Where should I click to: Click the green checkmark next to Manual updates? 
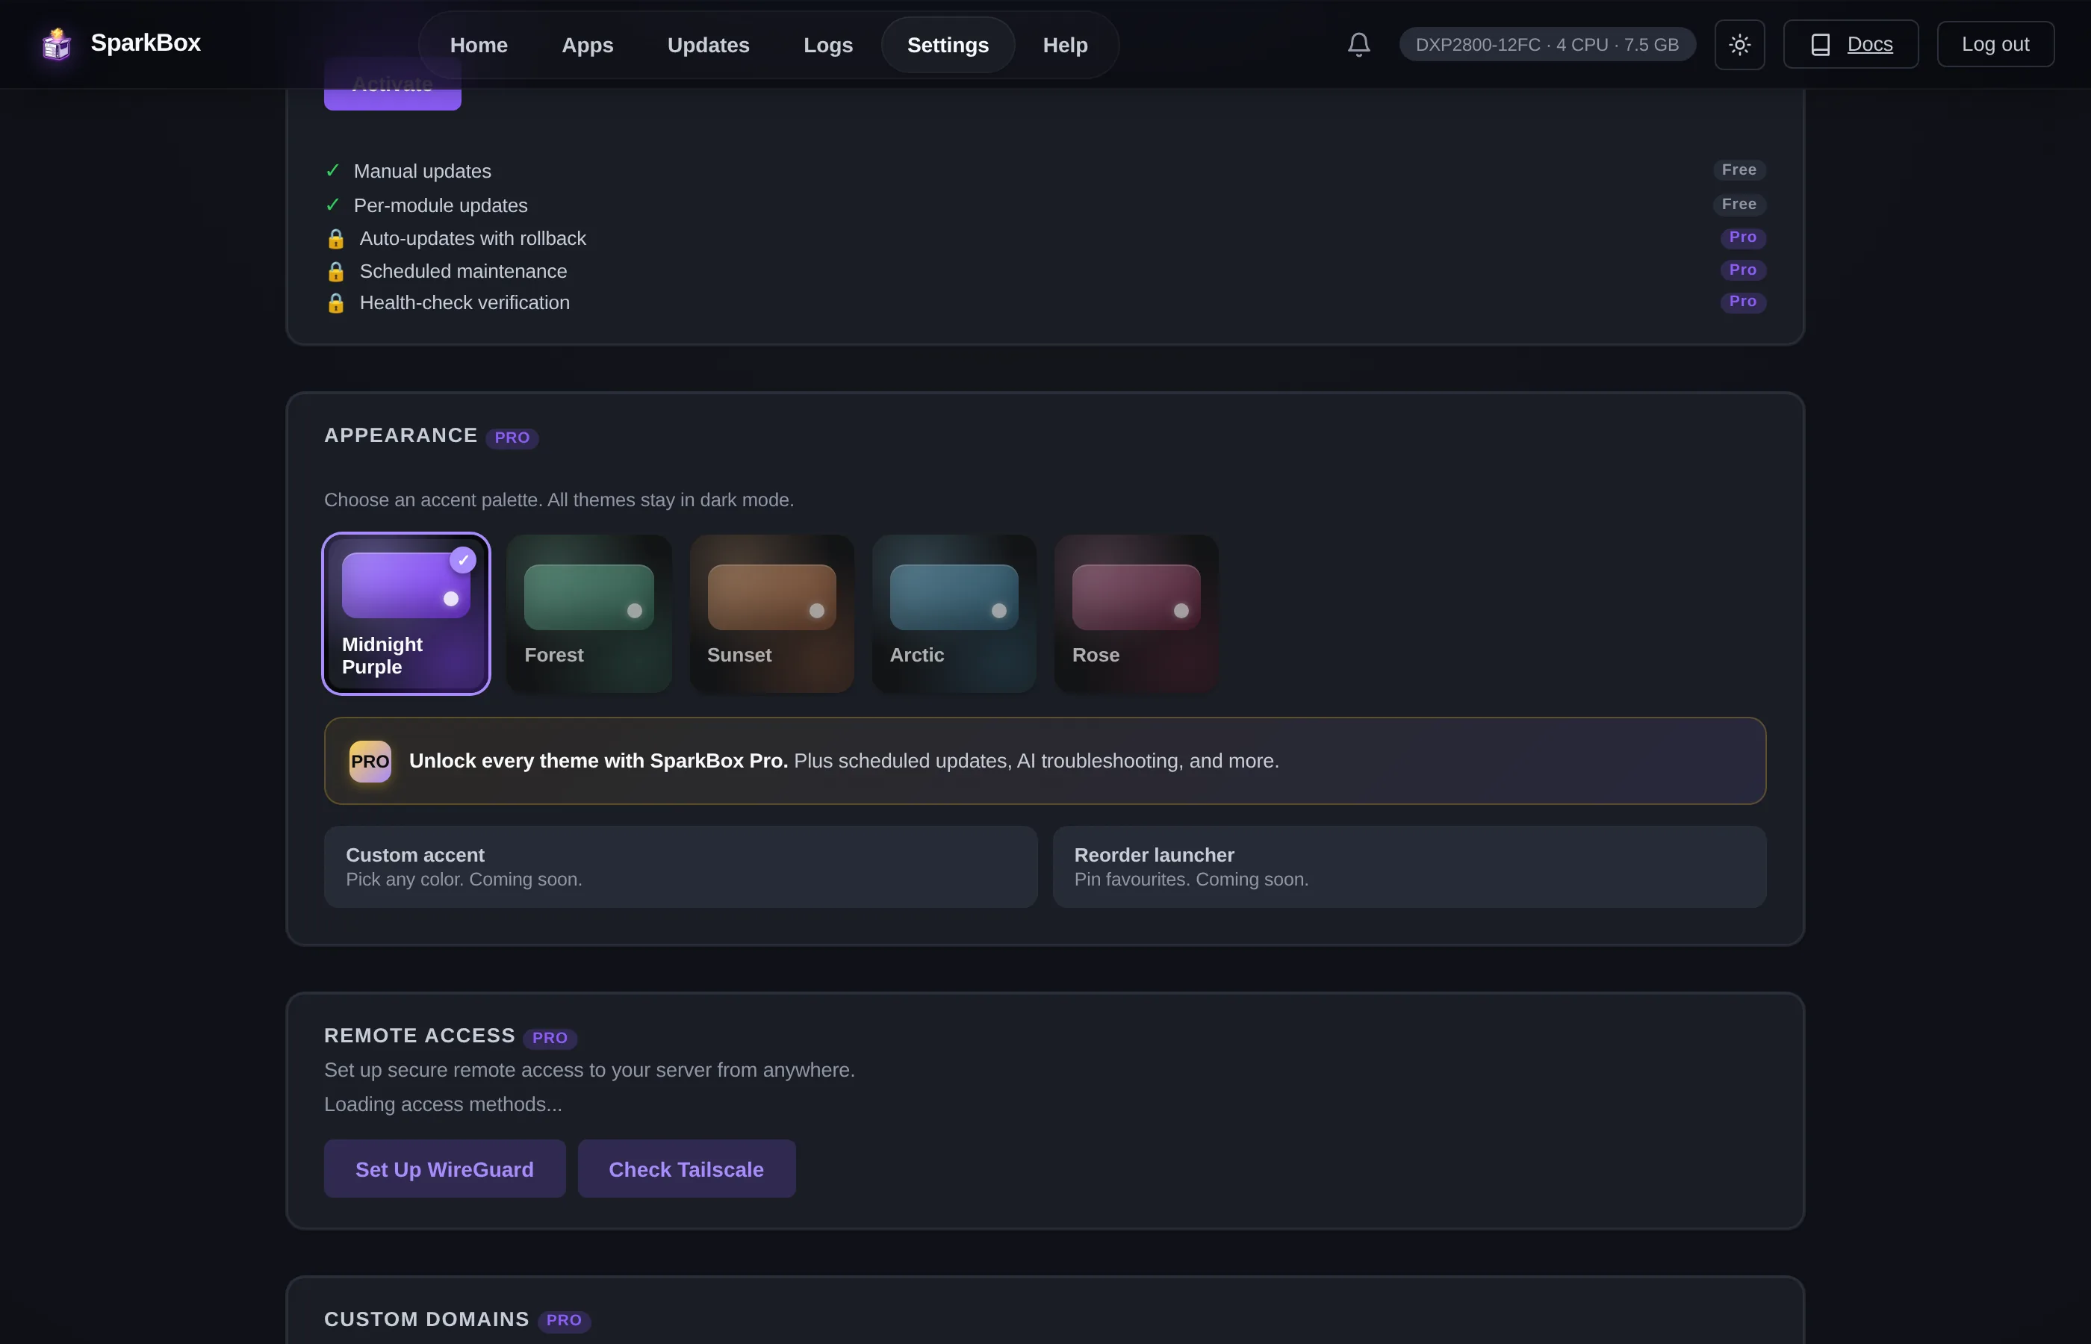pos(332,170)
